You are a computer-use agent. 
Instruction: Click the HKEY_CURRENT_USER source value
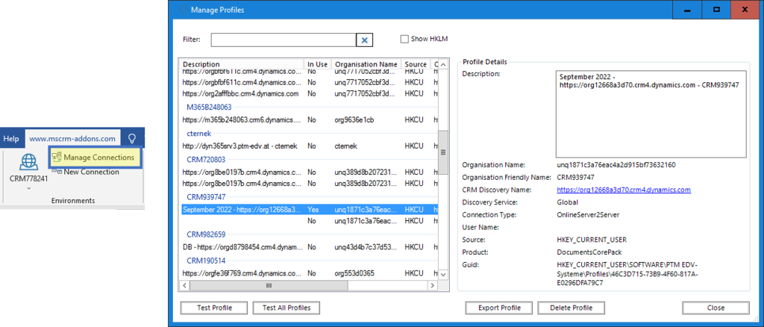pos(592,240)
